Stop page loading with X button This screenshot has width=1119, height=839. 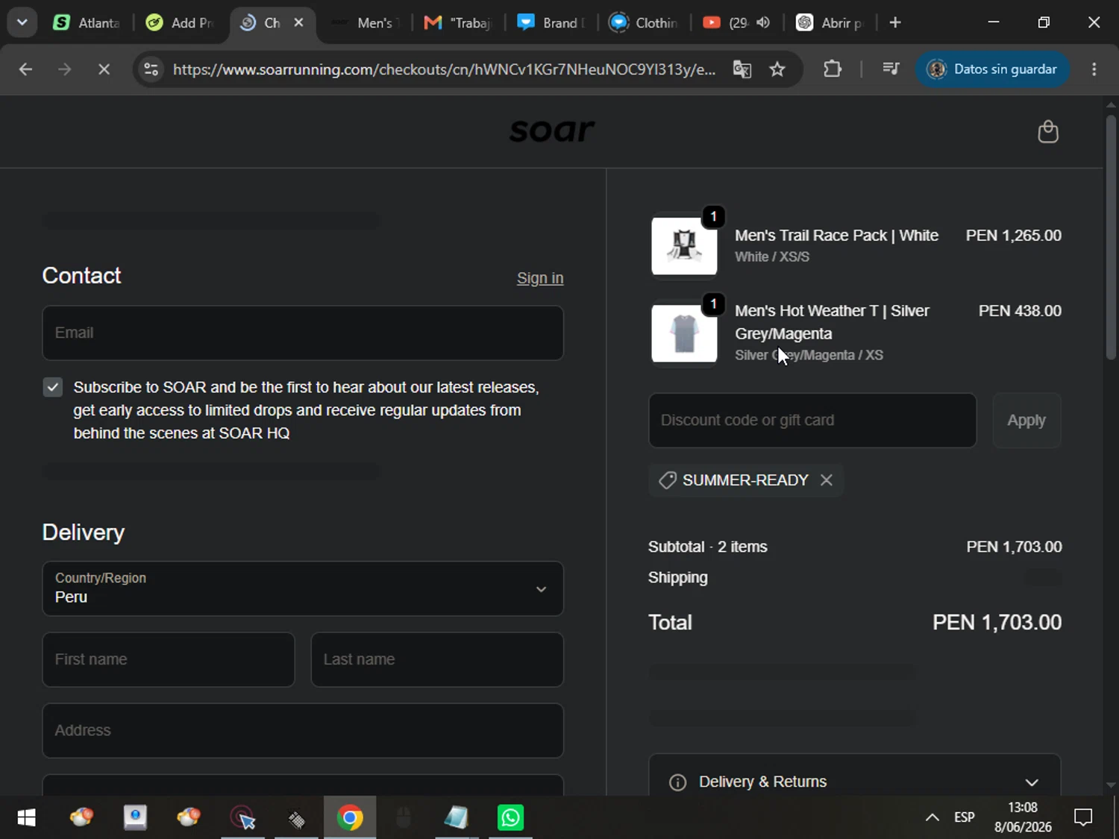coord(104,69)
